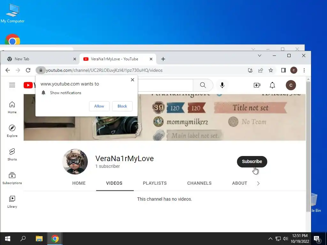
Task: Open YouTube notifications bell
Action: [272, 85]
